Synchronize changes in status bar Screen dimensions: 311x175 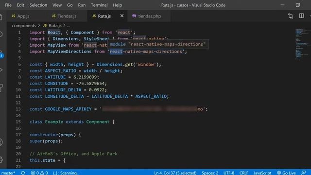23,173
